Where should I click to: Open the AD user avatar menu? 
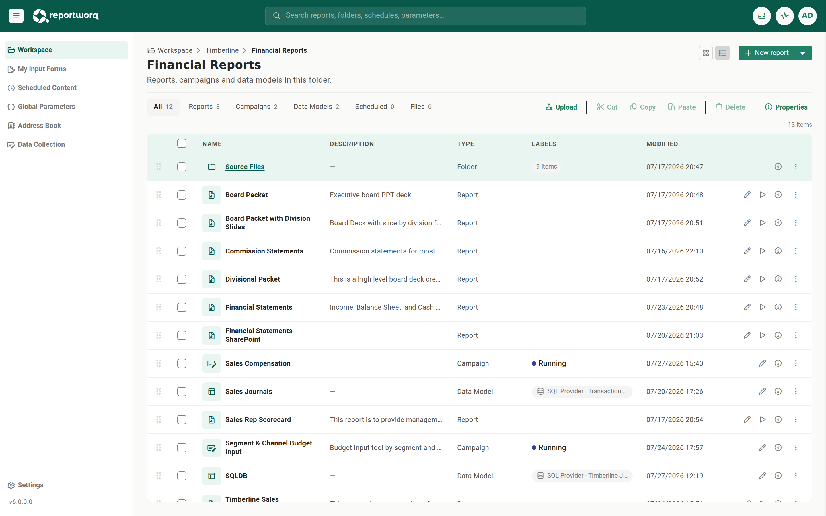(x=807, y=16)
